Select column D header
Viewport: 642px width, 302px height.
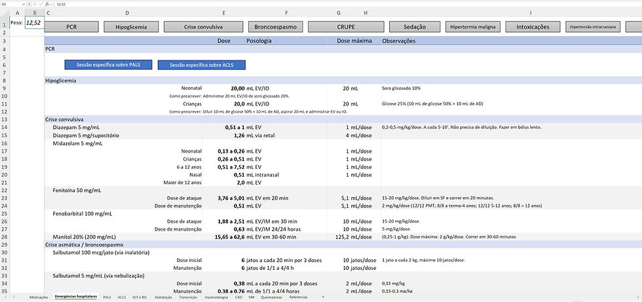coord(126,13)
